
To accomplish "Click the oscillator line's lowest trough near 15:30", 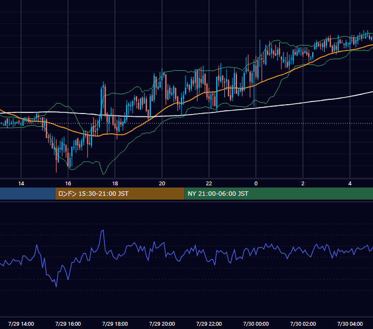I will click(x=56, y=286).
